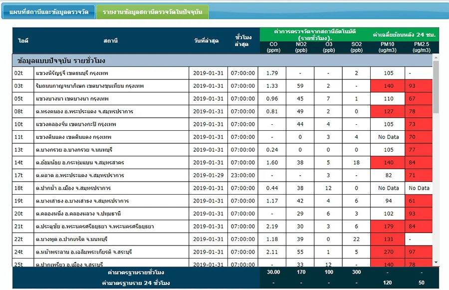Select station ID 02t cell
The image size is (449, 290).
(x=23, y=73)
